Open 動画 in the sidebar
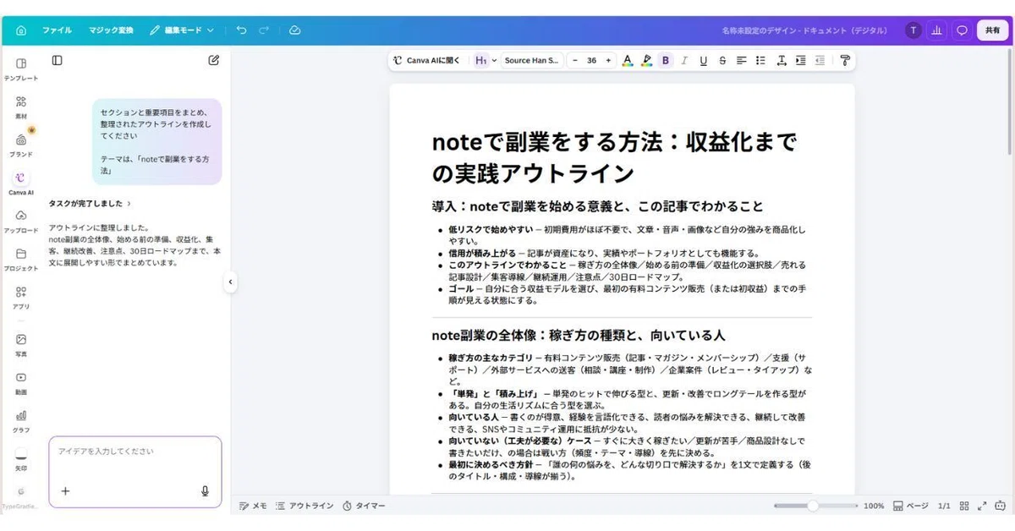Viewport: 1015px width, 531px height. (21, 383)
